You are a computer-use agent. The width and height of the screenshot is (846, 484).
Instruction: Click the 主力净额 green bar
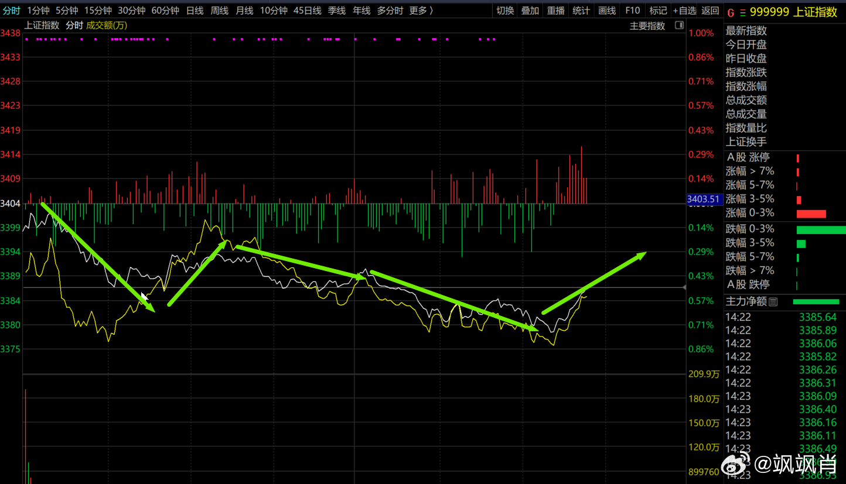pos(816,302)
